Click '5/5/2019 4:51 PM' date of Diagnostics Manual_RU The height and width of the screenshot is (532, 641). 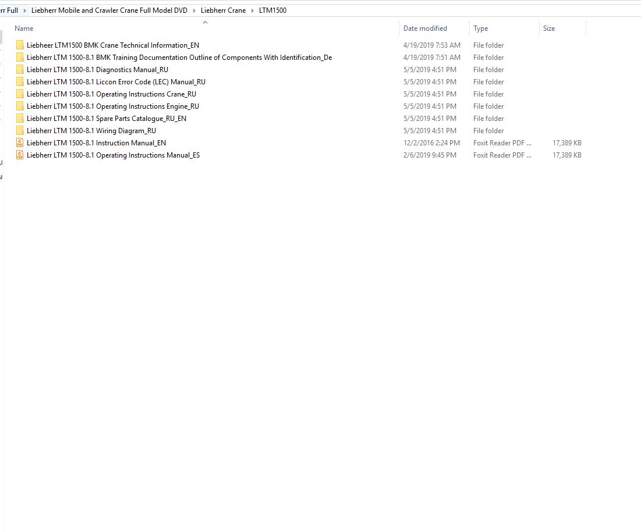430,70
